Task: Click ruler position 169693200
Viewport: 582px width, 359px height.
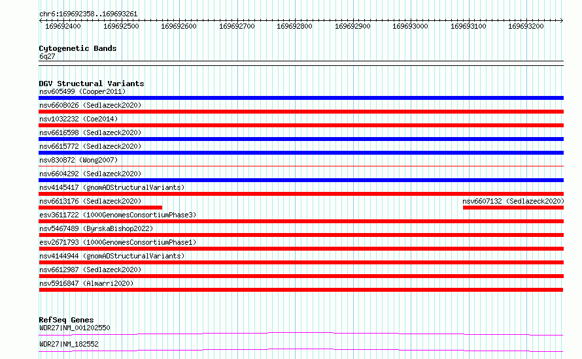Action: (526, 26)
